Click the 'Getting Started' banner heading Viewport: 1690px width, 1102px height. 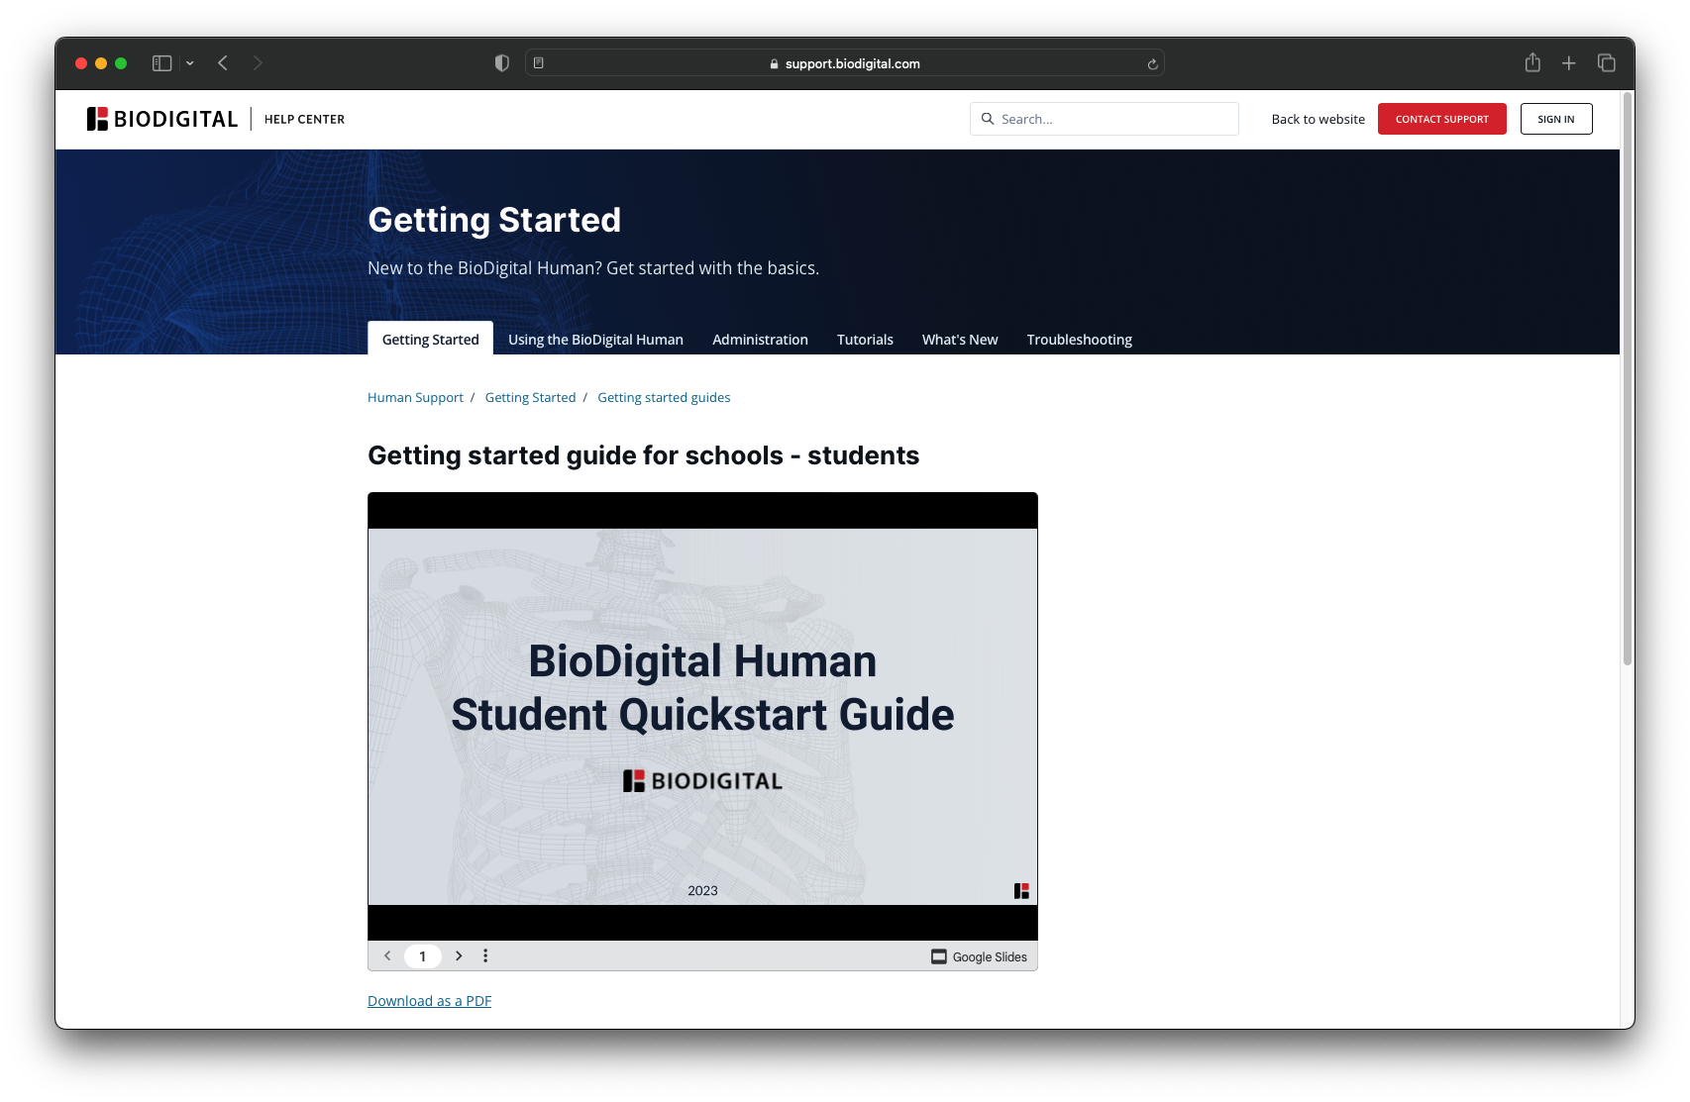[494, 220]
